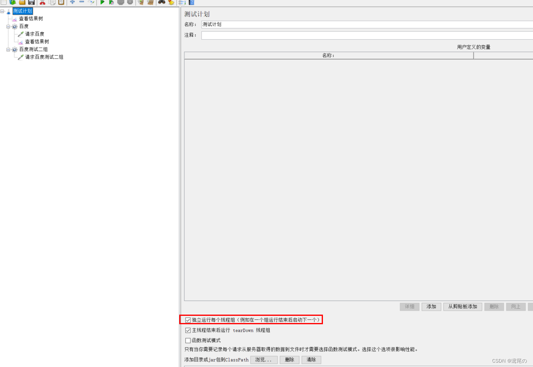533x367 pixels.
Task: Save the plan with the floppy icon
Action: pyautogui.click(x=31, y=2)
